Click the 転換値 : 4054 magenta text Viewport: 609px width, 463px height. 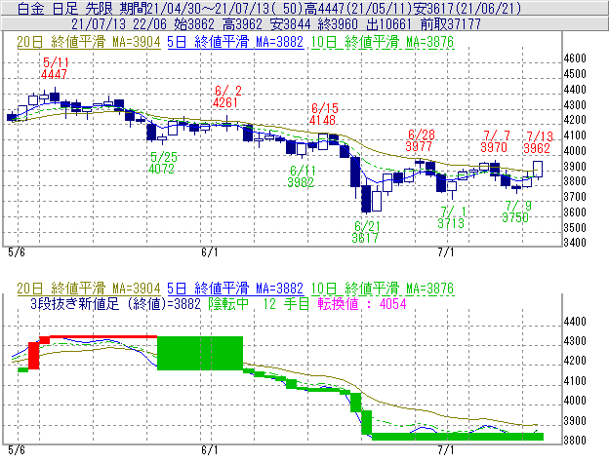click(x=362, y=303)
